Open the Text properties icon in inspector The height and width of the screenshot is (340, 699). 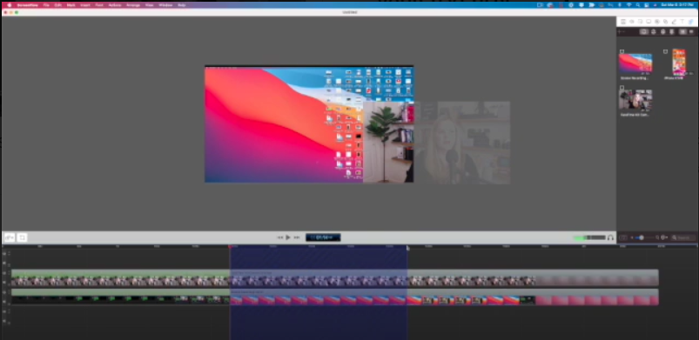click(682, 22)
